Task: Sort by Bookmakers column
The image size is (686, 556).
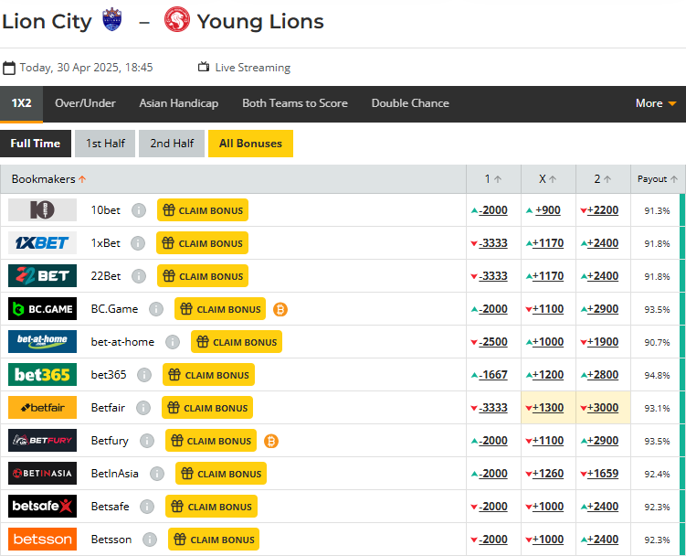Action: click(x=48, y=178)
